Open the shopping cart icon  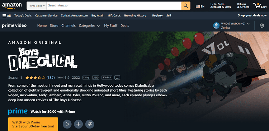pyautogui.click(x=260, y=6)
